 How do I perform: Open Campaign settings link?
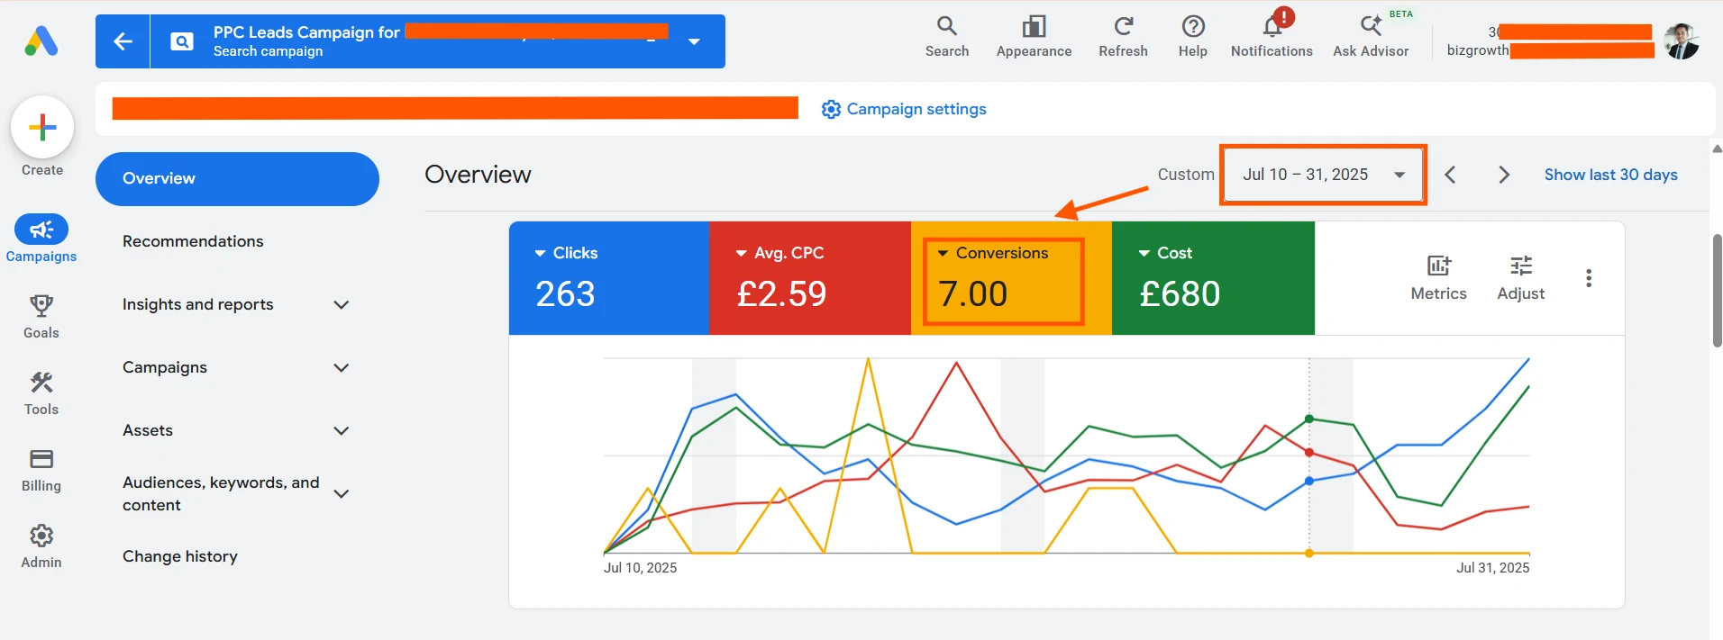pyautogui.click(x=904, y=109)
